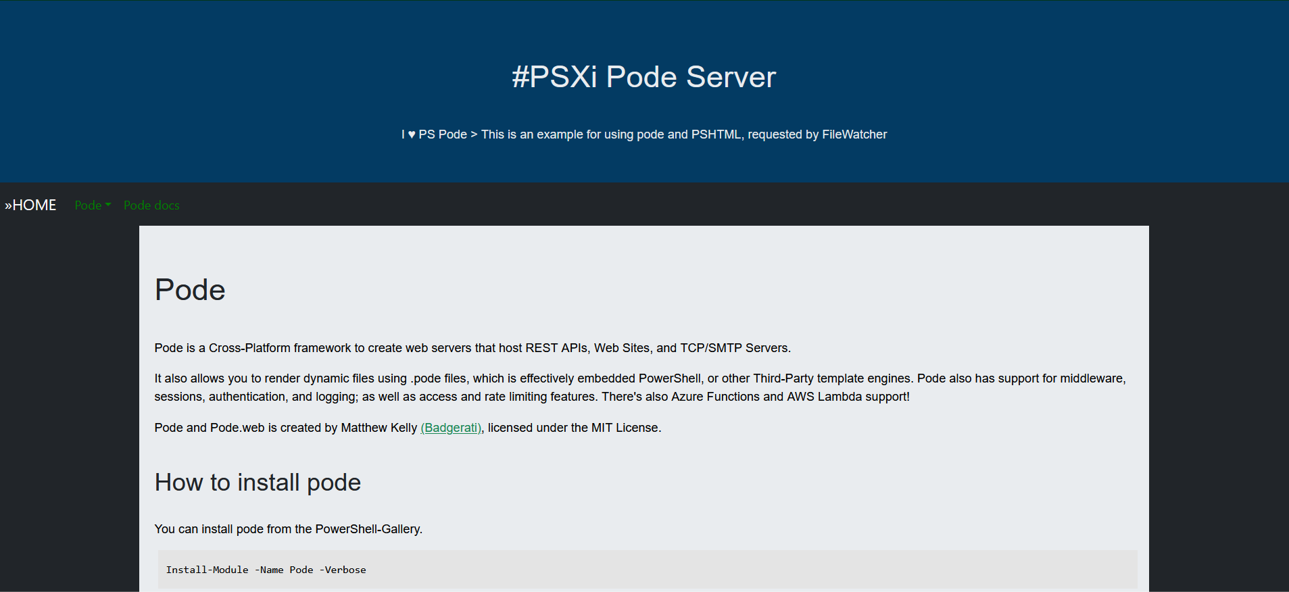Follow the (Badgerati) hyperlink

(451, 428)
